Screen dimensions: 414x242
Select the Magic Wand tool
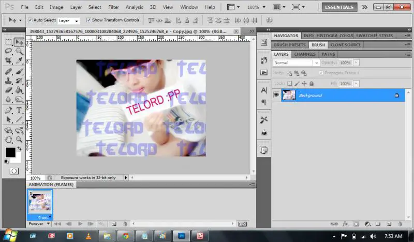point(19,52)
